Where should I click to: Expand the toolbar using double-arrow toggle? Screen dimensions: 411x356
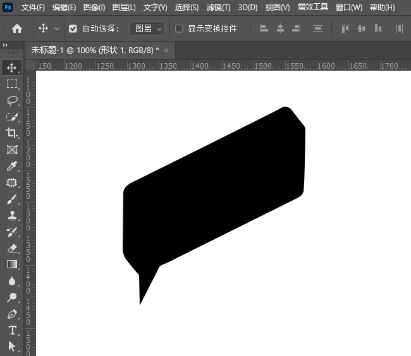[6, 45]
